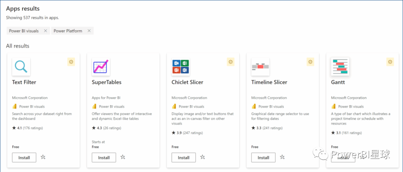Open the SuperTables title link
Image resolution: width=403 pixels, height=172 pixels.
pos(107,82)
